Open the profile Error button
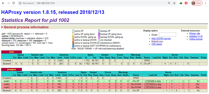The width and height of the screenshot is (209, 94). point(197,3)
